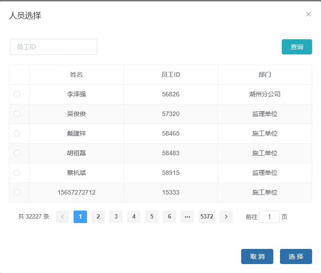Open page 5 of the list

click(x=152, y=217)
